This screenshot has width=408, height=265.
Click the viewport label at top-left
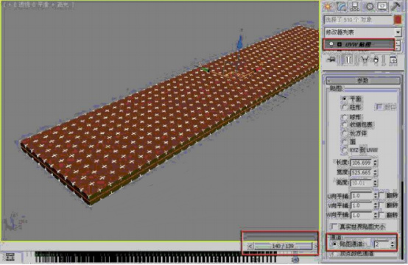(39, 5)
